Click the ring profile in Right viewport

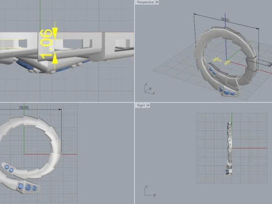[x=229, y=148]
